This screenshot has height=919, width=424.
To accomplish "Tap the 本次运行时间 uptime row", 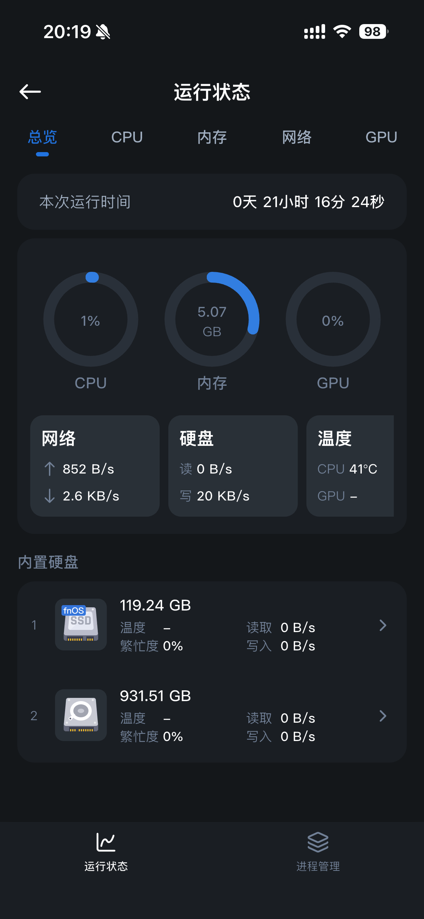I will [x=212, y=202].
